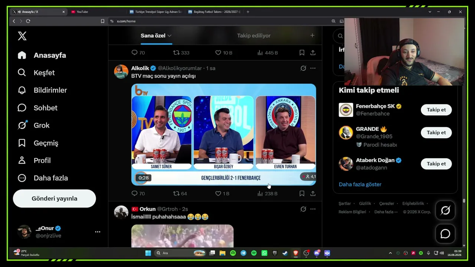Switch to the Sana özel tab

(153, 36)
